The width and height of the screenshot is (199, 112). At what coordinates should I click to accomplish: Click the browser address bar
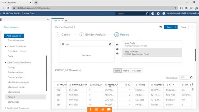click(94, 8)
